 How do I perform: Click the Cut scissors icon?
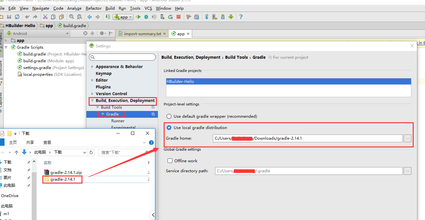click(x=45, y=17)
